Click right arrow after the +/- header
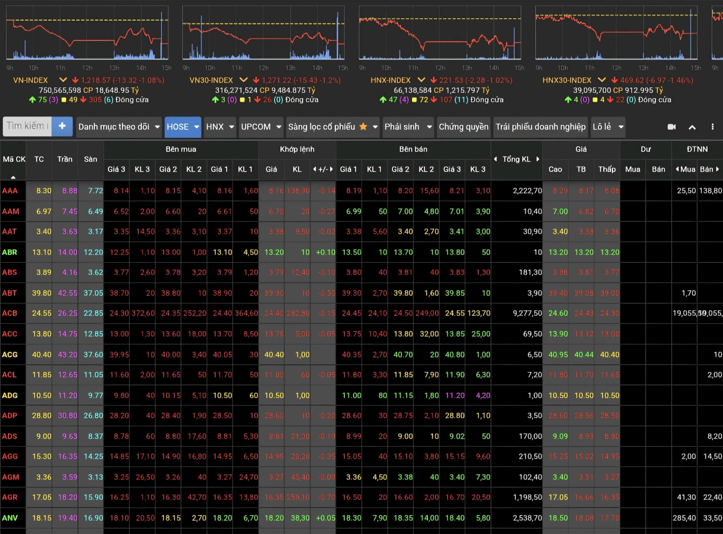Image resolution: width=723 pixels, height=534 pixels. coord(331,169)
